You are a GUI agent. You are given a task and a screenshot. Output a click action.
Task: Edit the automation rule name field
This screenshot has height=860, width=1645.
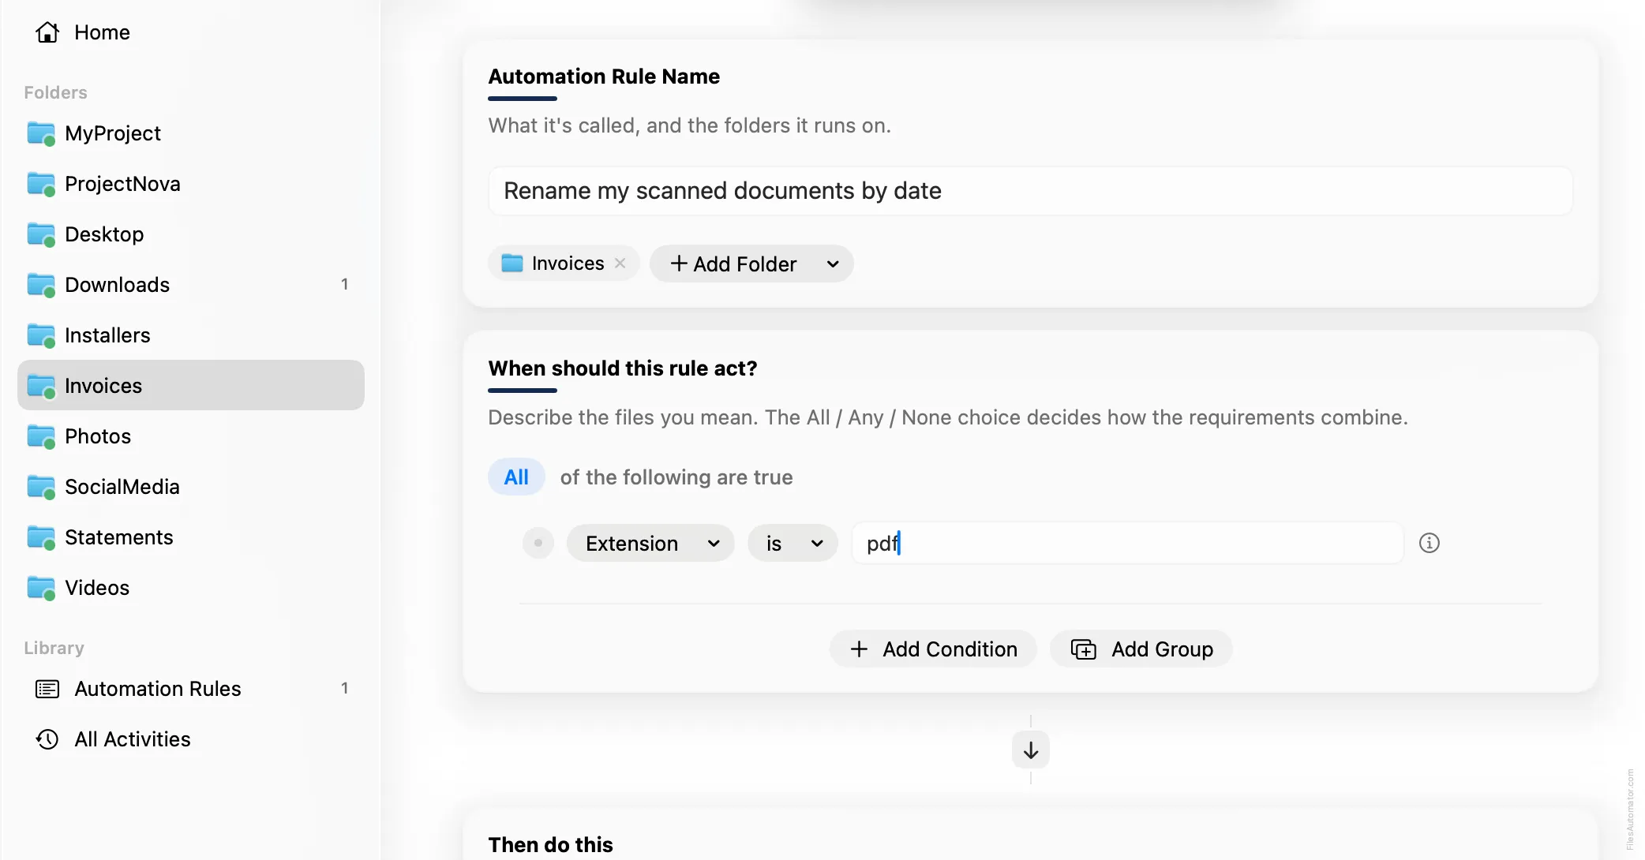tap(1030, 191)
